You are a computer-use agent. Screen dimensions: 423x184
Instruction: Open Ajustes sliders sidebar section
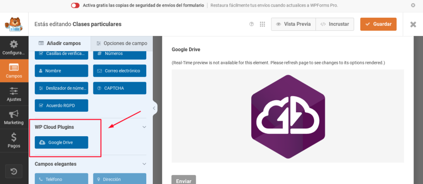14,94
